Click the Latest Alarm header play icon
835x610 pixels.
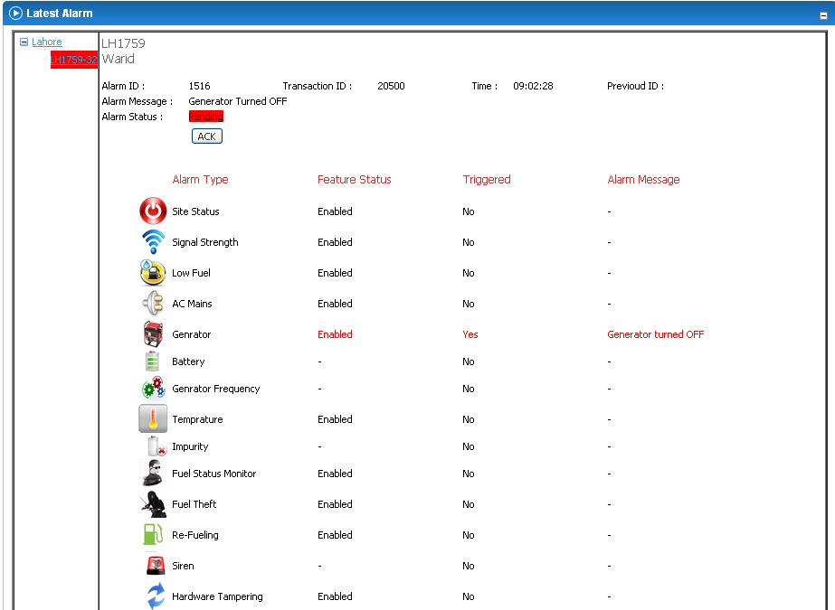(x=15, y=14)
